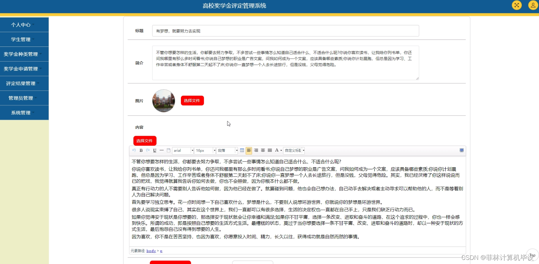Viewport: 539px width, 264px height.
Task: Insert a horizontal line
Action: coord(161,150)
